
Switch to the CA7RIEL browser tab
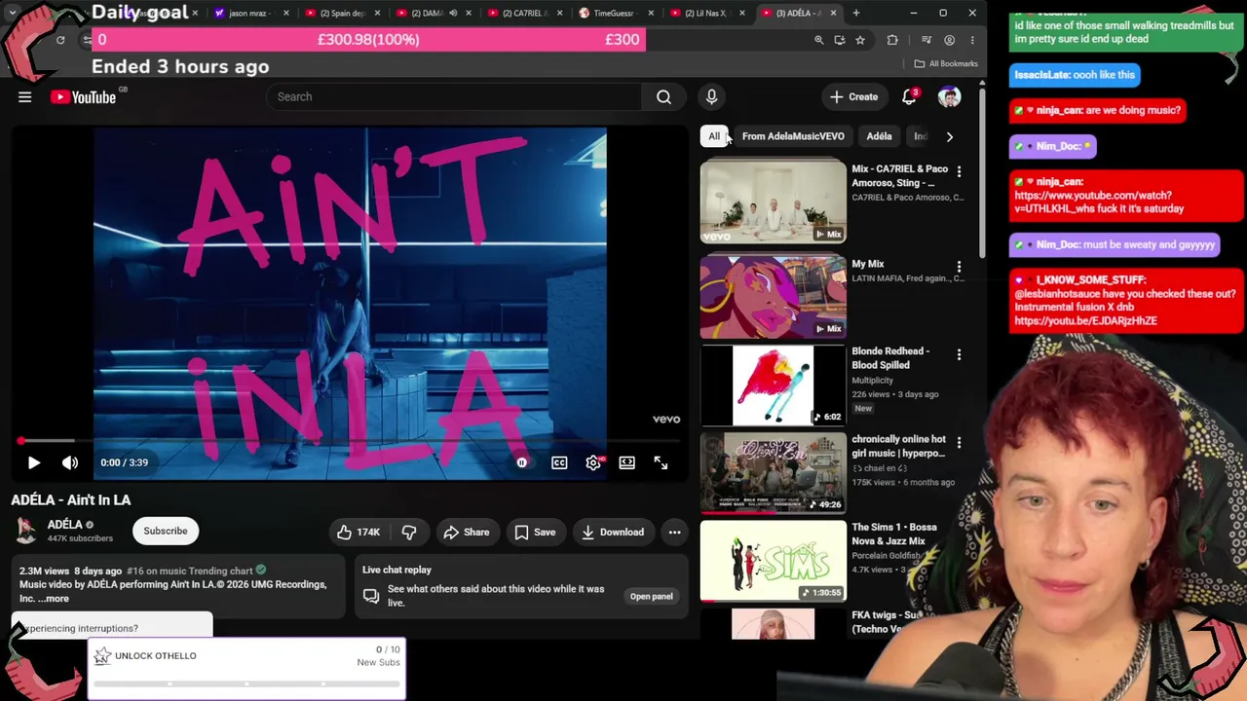525,13
